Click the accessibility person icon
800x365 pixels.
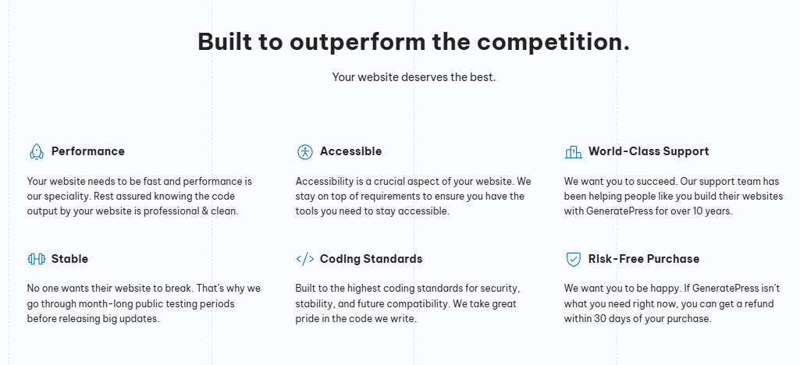tap(304, 151)
